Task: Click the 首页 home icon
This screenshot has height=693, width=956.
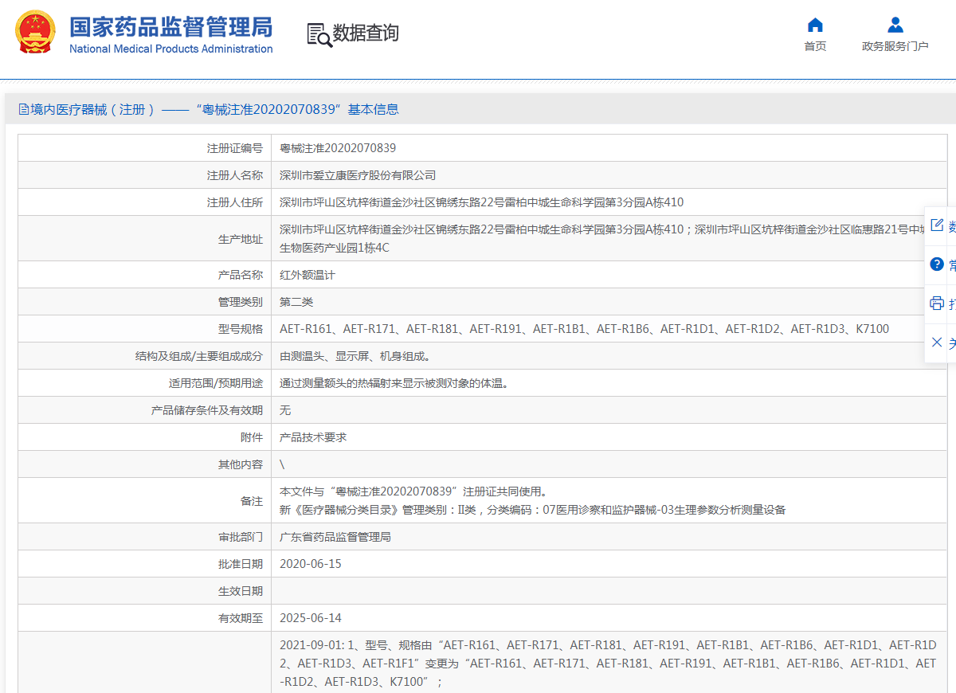Action: (815, 25)
